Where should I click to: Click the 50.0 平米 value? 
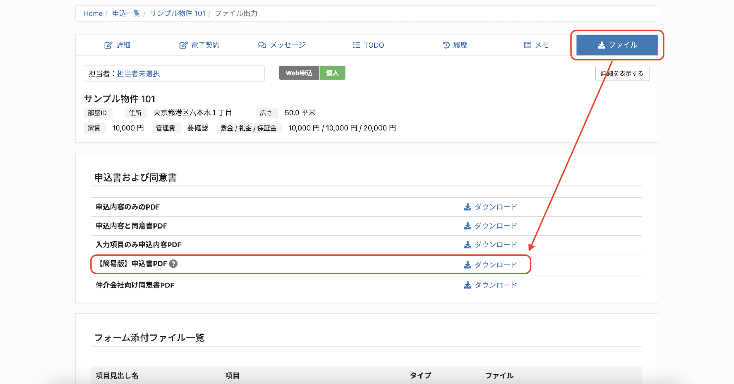pyautogui.click(x=300, y=113)
